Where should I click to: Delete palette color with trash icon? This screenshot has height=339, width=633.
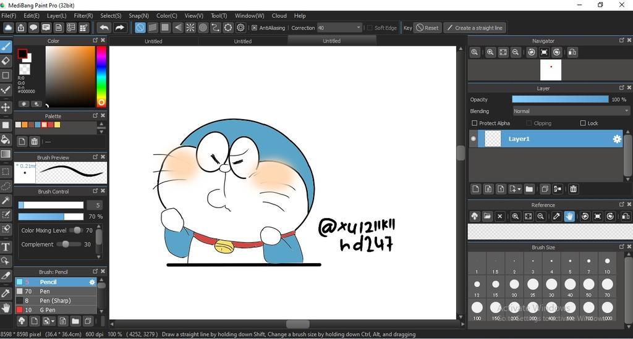[35, 141]
